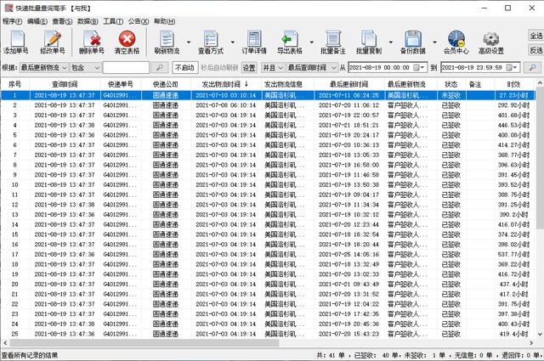Back up data with 备份数据
This screenshot has height=361, width=544.
tap(412, 42)
